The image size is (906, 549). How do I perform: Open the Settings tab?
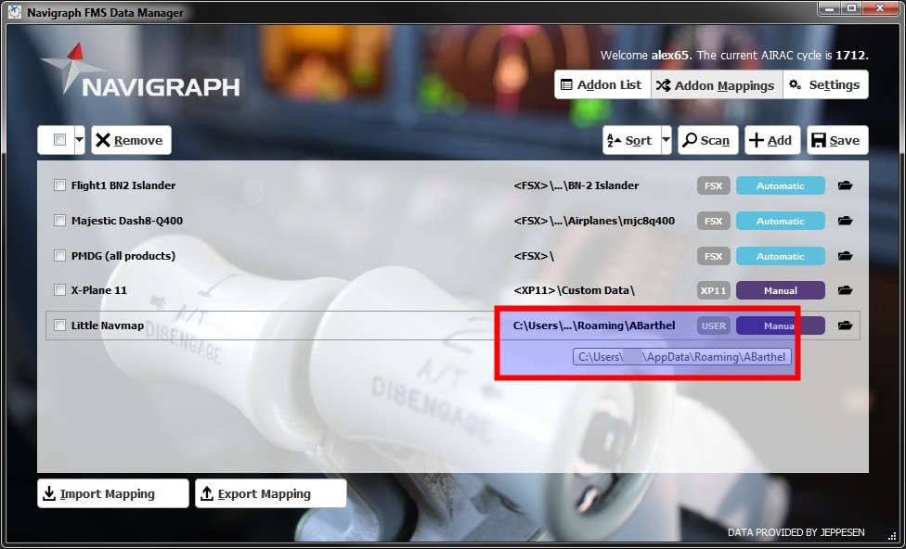[825, 85]
